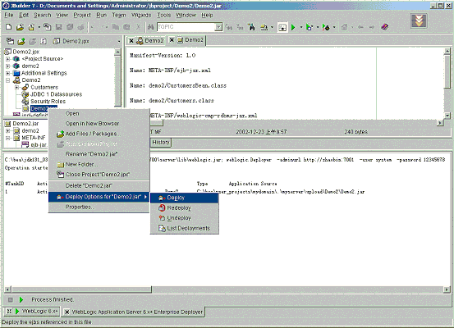
Task: Click the project tree scrollbar up arrow
Action: 117,52
